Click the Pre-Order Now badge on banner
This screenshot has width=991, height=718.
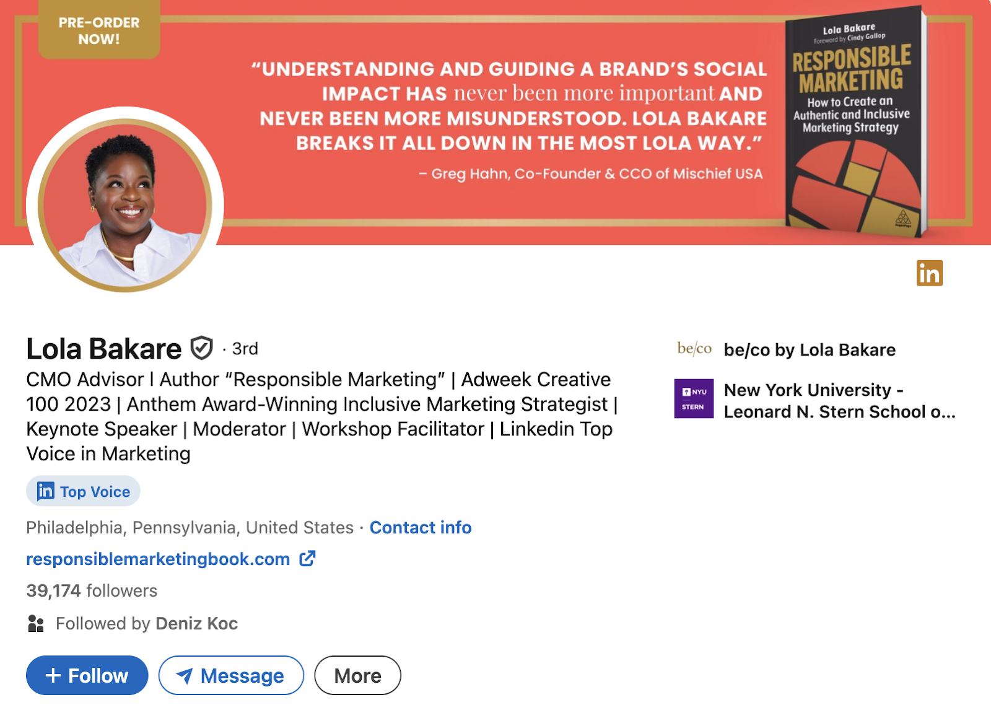coord(99,31)
